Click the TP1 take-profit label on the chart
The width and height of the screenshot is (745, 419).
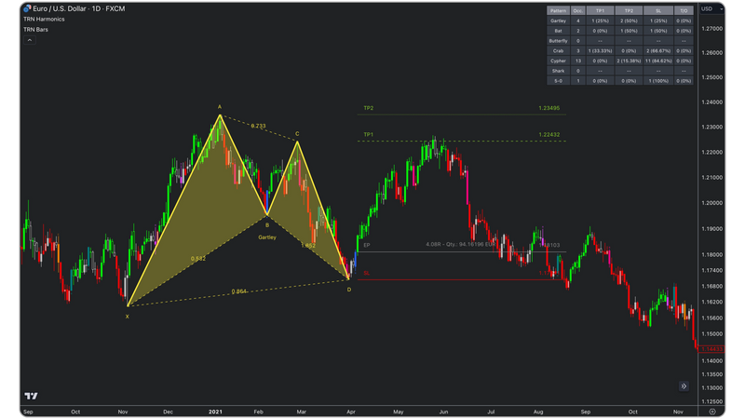pos(368,135)
